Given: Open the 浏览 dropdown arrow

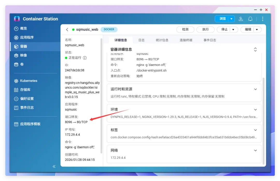Looking at the screenshot, I should pyautogui.click(x=232, y=19).
